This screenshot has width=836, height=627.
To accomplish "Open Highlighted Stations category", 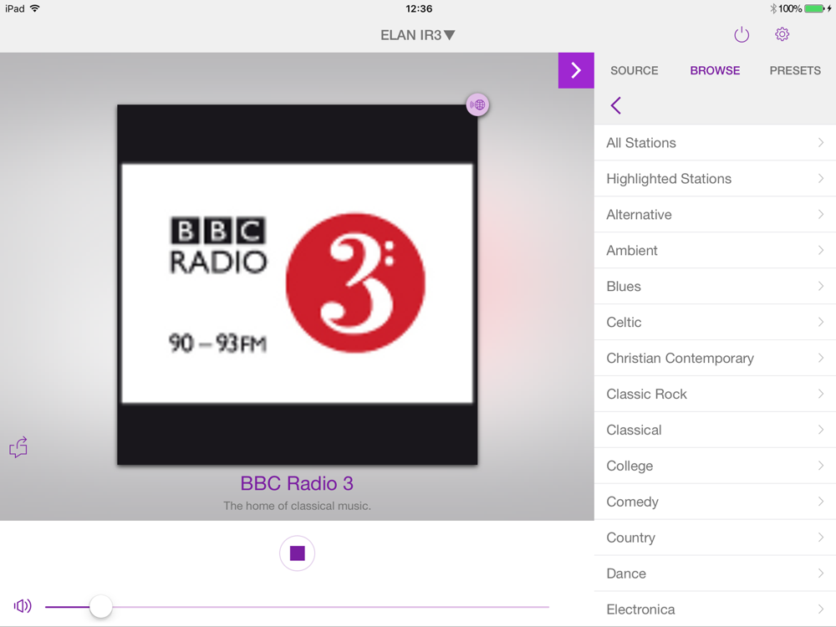I will click(715, 179).
